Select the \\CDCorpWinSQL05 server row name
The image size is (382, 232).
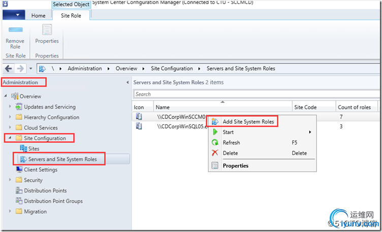tap(182, 126)
